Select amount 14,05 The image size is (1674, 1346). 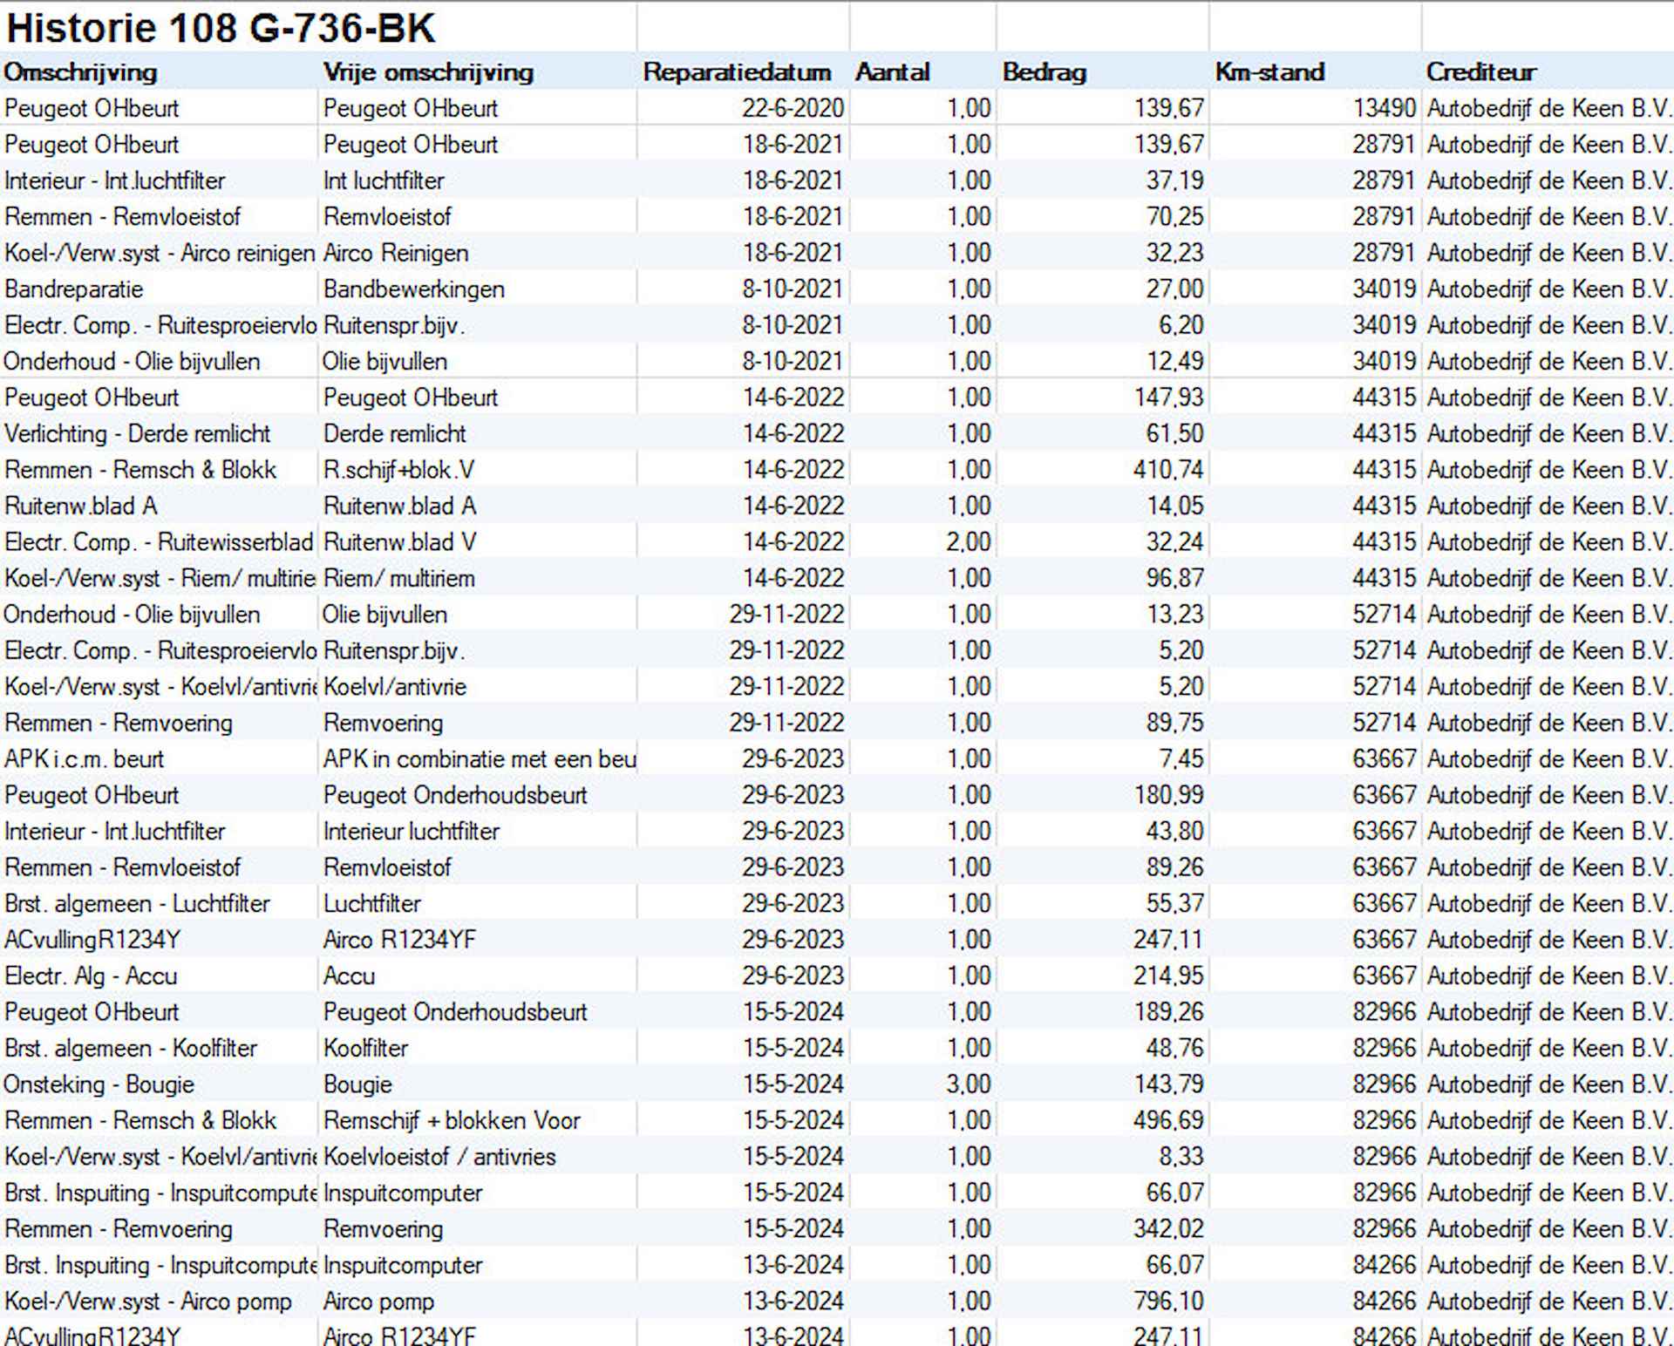coord(1174,506)
